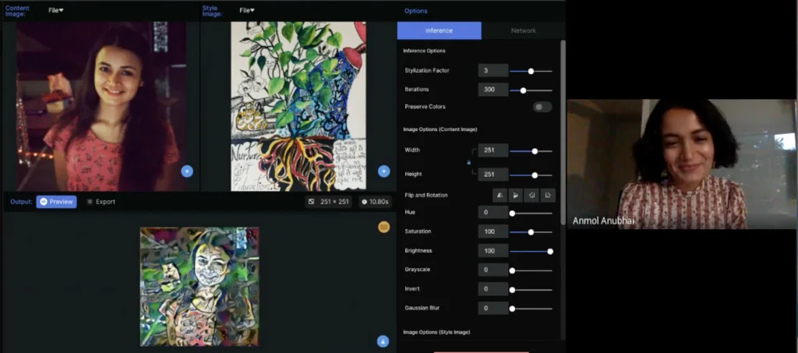Click the yellow circular icon in the output panel

(383, 227)
